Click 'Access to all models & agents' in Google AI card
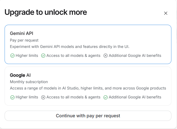This screenshot has height=129, width=177. 73,97
